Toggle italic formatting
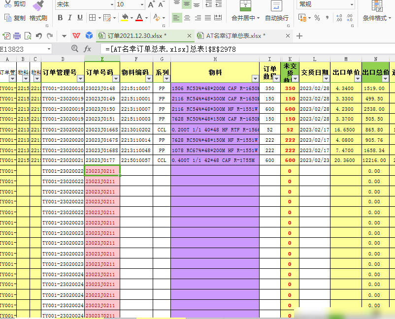Image resolution: width=395 pixels, height=319 pixels. pos(70,18)
